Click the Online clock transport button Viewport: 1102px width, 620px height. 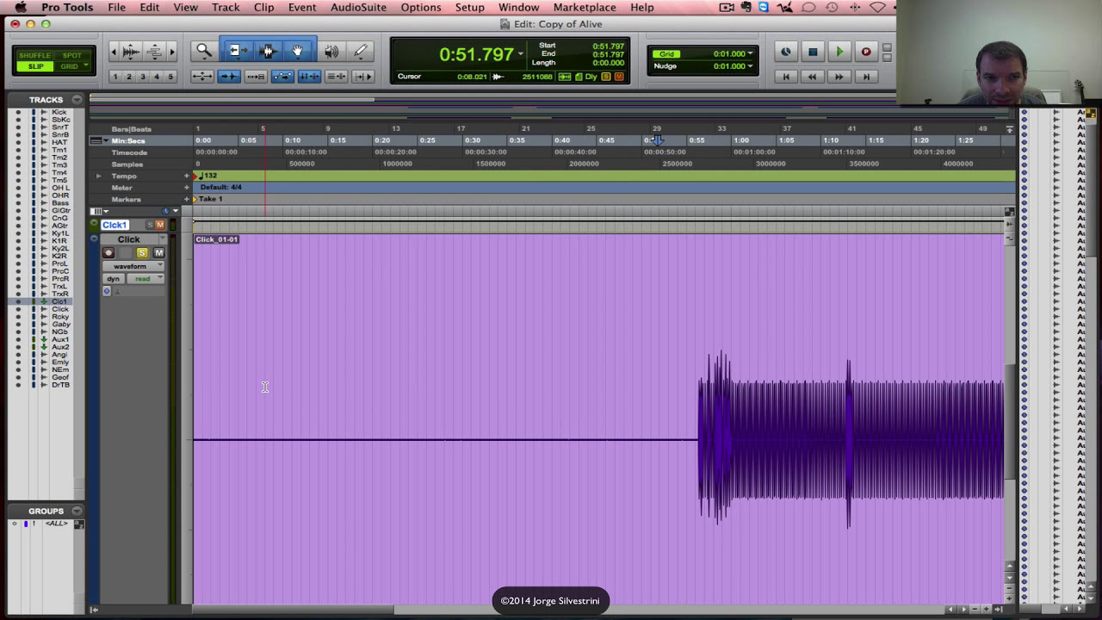(x=785, y=52)
